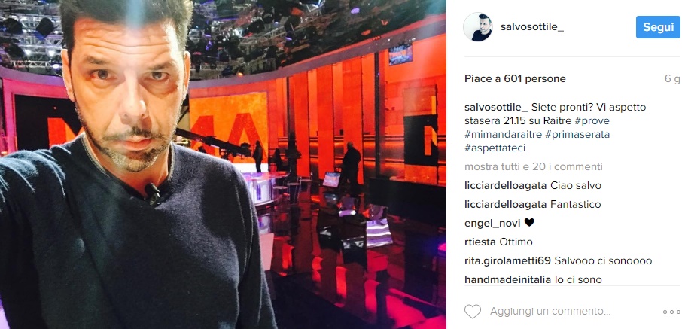Image resolution: width=682 pixels, height=329 pixels.
Task: Follow with the Segui button
Action: point(658,27)
